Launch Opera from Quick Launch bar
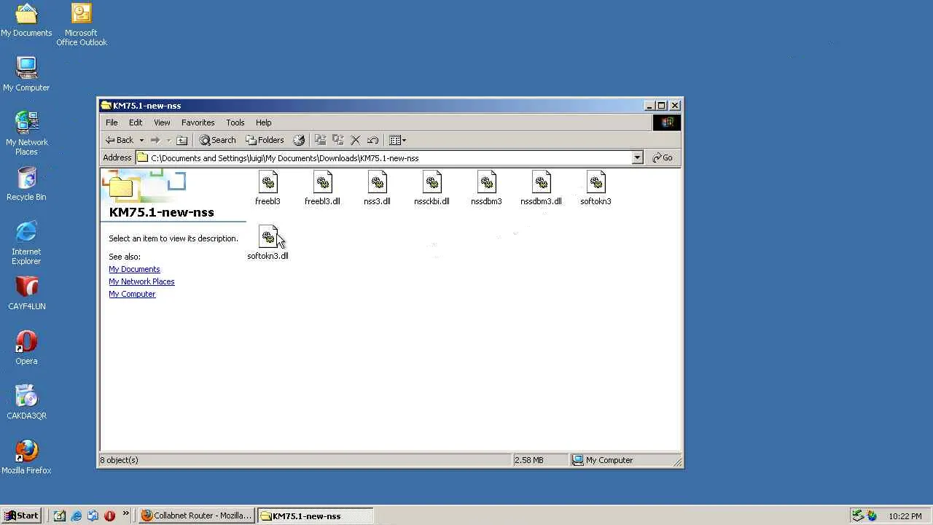 point(109,516)
